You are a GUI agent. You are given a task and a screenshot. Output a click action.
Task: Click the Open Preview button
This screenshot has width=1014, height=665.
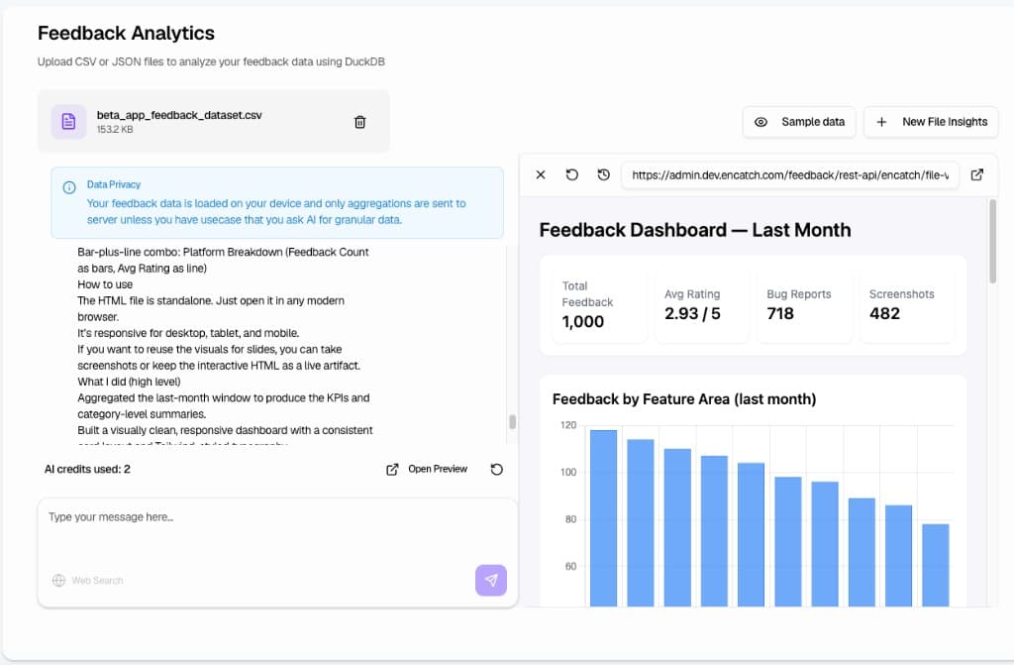[x=427, y=469]
